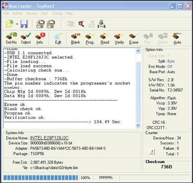This screenshot has width=193, height=183.
Task: Click the Select device tool
Action: (26, 38)
